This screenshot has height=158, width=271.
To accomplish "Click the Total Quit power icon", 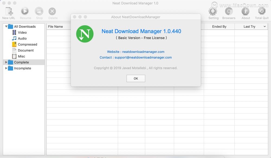I will coord(262,11).
